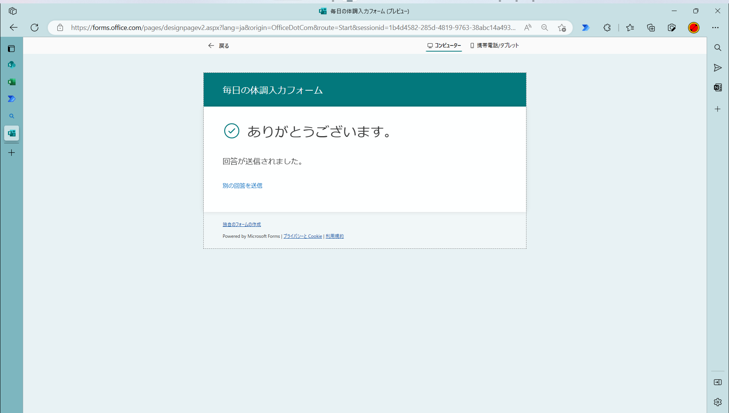Open the SharePoint app icon in sidebar
The width and height of the screenshot is (729, 413).
pyautogui.click(x=11, y=64)
